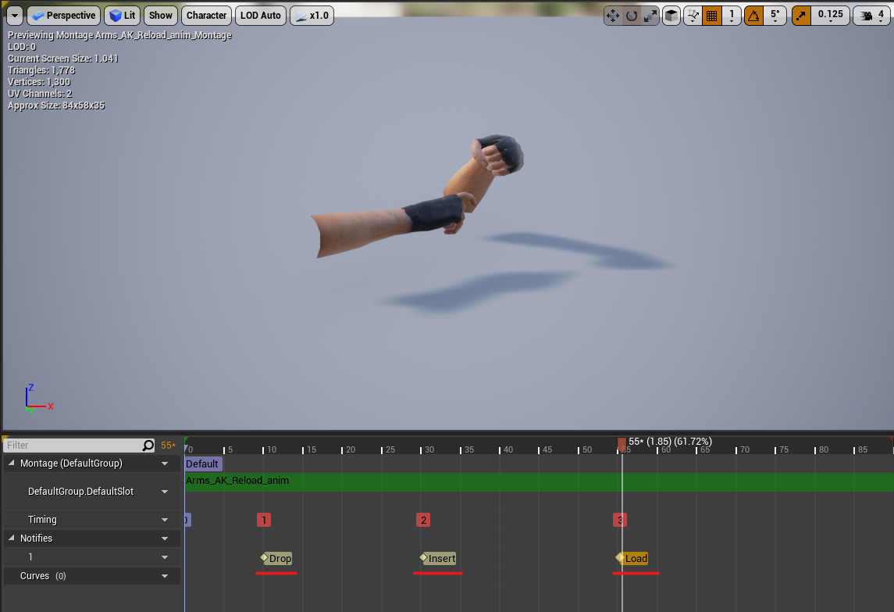Viewport: 894px width, 612px height.
Task: Open the Notifies track dropdown arrow
Action: (x=165, y=539)
